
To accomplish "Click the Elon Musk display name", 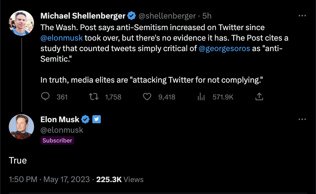I will tap(60, 119).
